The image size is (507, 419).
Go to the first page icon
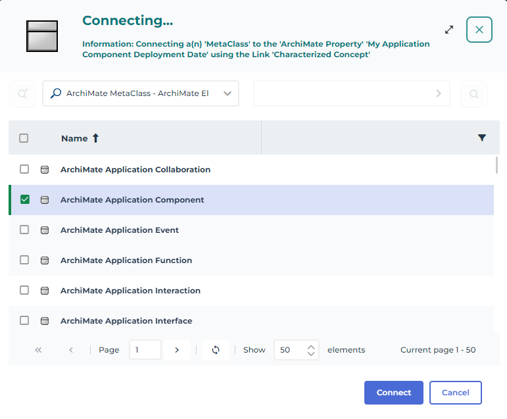[38, 350]
